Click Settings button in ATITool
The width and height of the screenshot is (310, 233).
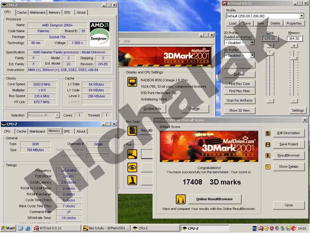coord(298,110)
